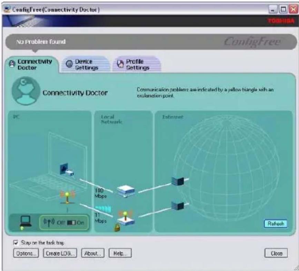Maximize the ConfigFree window

pyautogui.click(x=283, y=9)
